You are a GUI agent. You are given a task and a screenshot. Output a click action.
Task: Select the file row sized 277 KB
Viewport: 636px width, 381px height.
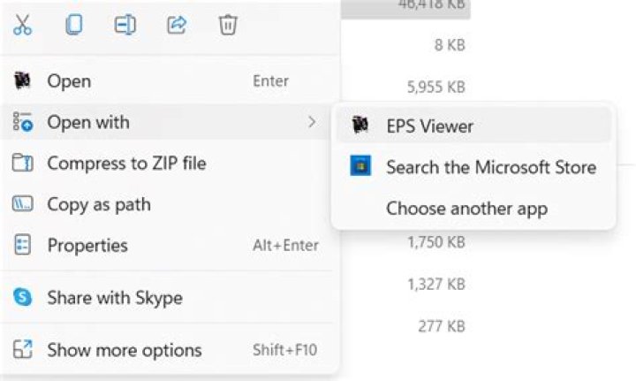tap(441, 326)
